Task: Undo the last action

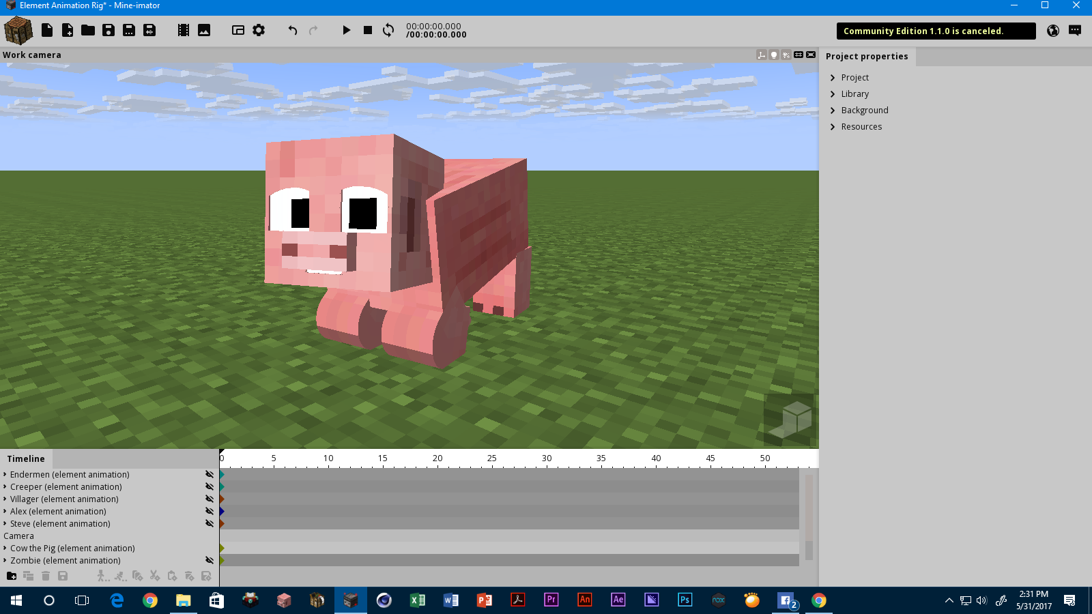Action: tap(293, 30)
